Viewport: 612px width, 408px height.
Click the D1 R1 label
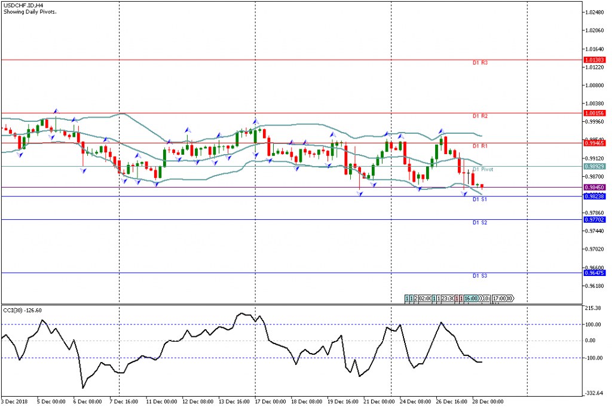[480, 146]
